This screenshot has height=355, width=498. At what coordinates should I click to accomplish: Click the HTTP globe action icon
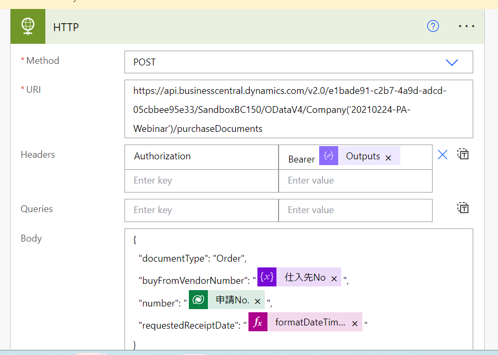[x=27, y=26]
